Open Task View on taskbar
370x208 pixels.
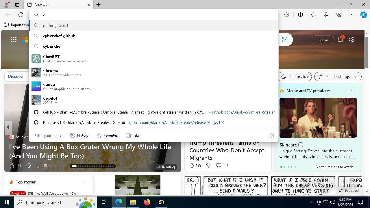[x=104, y=202]
